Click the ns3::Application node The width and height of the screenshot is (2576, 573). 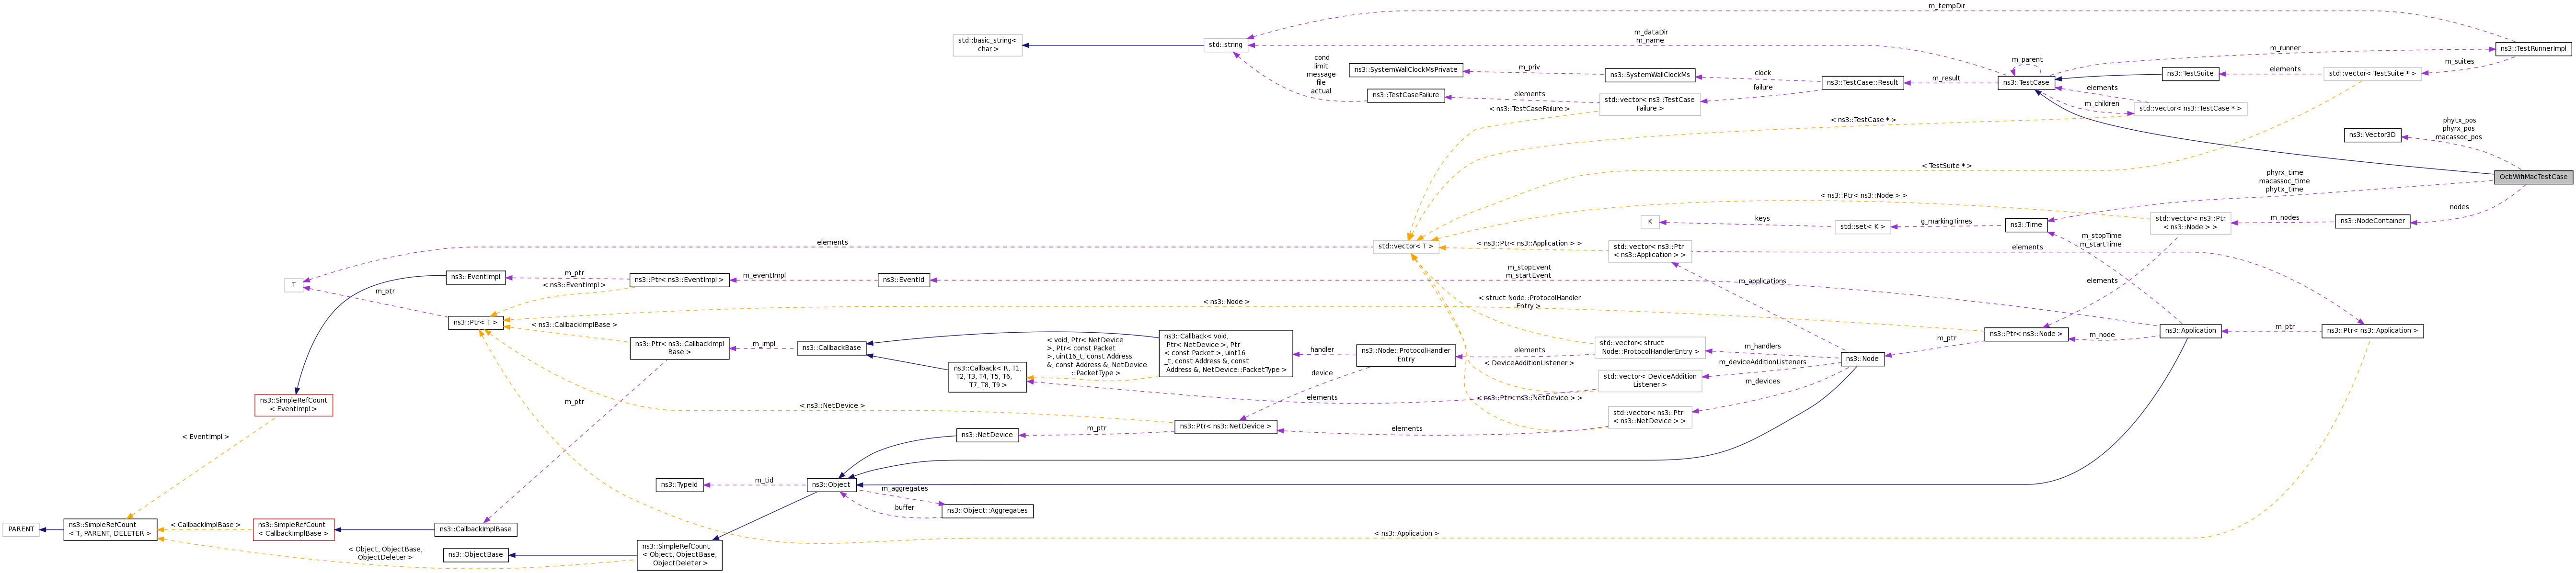(2190, 330)
